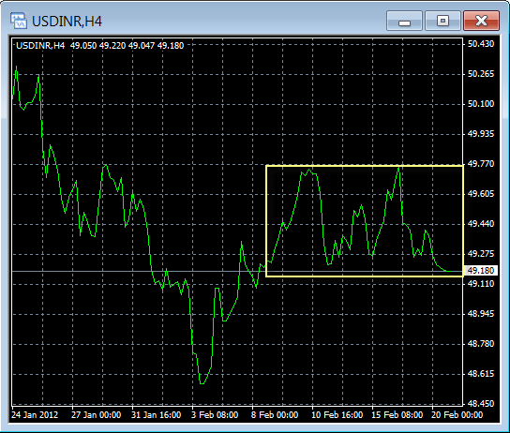The width and height of the screenshot is (510, 433).
Task: Click the 31 Jan 16:00 time label
Action: [157, 415]
